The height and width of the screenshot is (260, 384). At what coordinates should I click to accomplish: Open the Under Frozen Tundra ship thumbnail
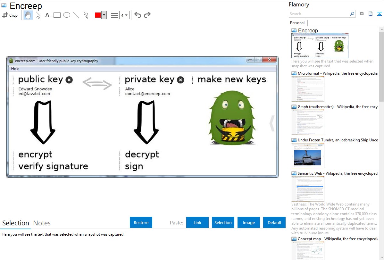coord(308,155)
